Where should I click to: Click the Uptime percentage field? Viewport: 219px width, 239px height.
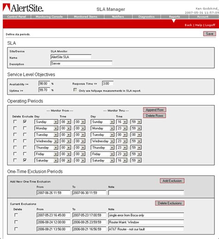click(44, 90)
